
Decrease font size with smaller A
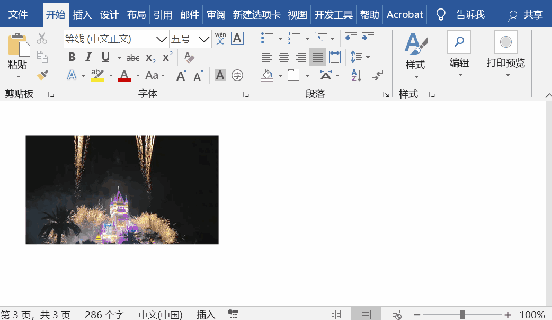(x=199, y=75)
